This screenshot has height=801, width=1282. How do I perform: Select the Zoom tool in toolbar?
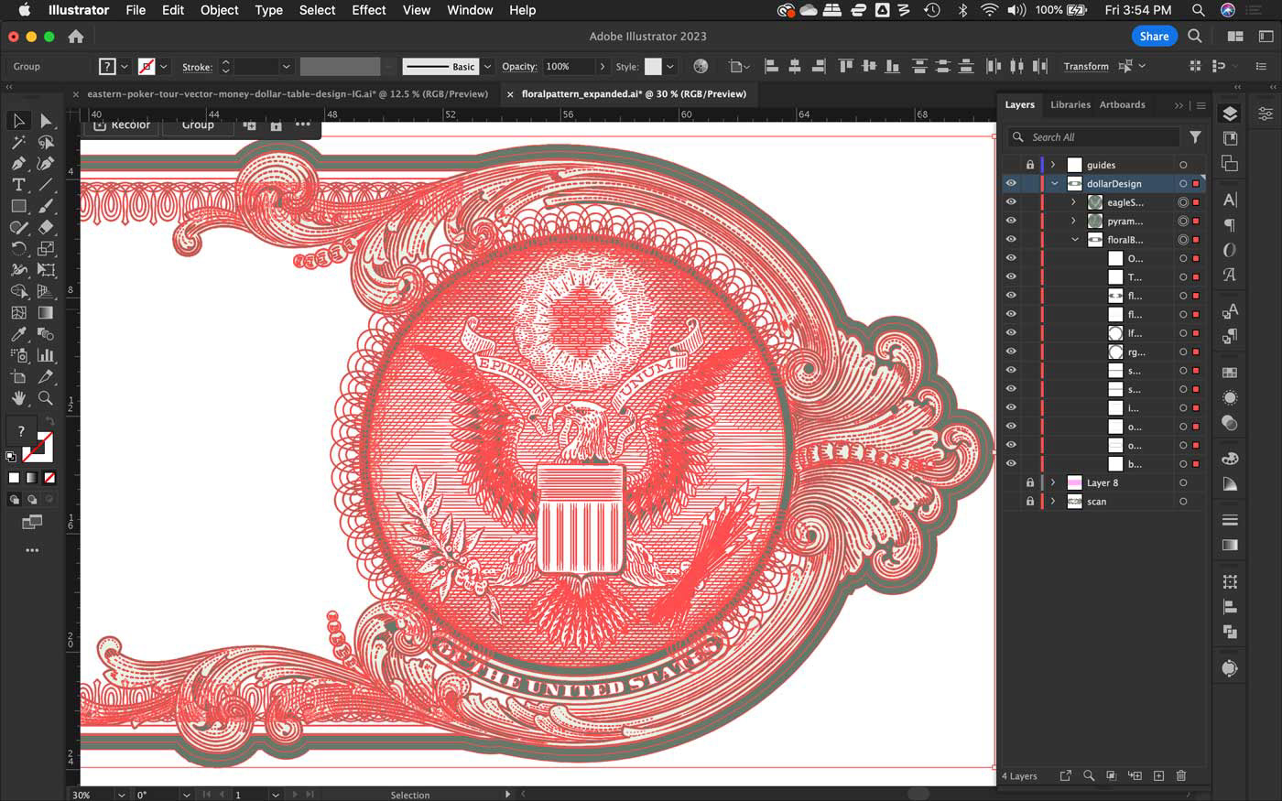(46, 398)
